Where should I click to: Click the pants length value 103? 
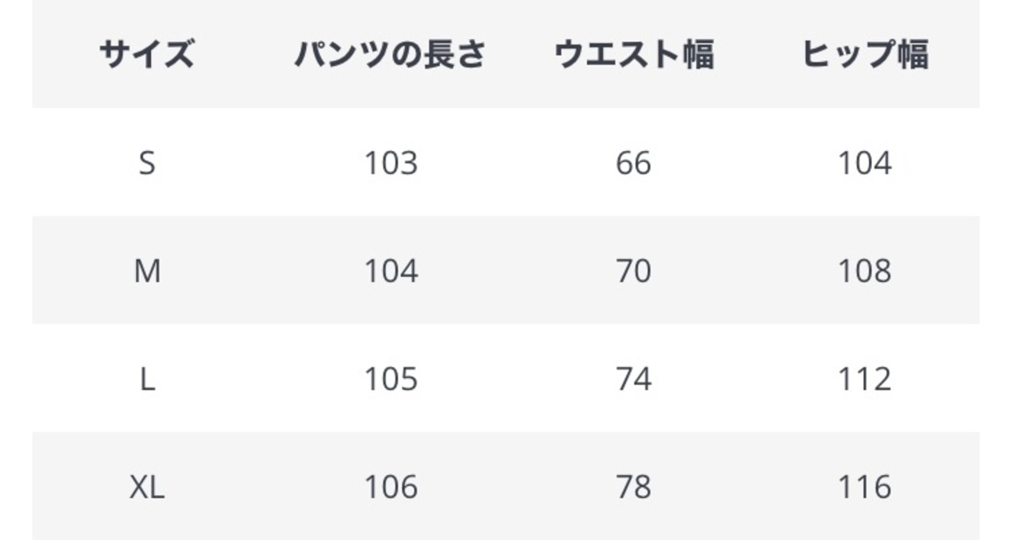[x=390, y=164]
